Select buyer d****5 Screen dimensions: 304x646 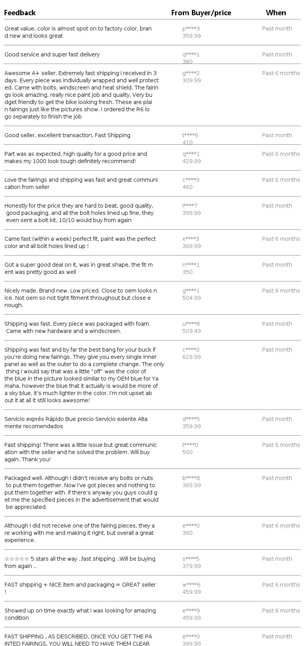(191, 419)
